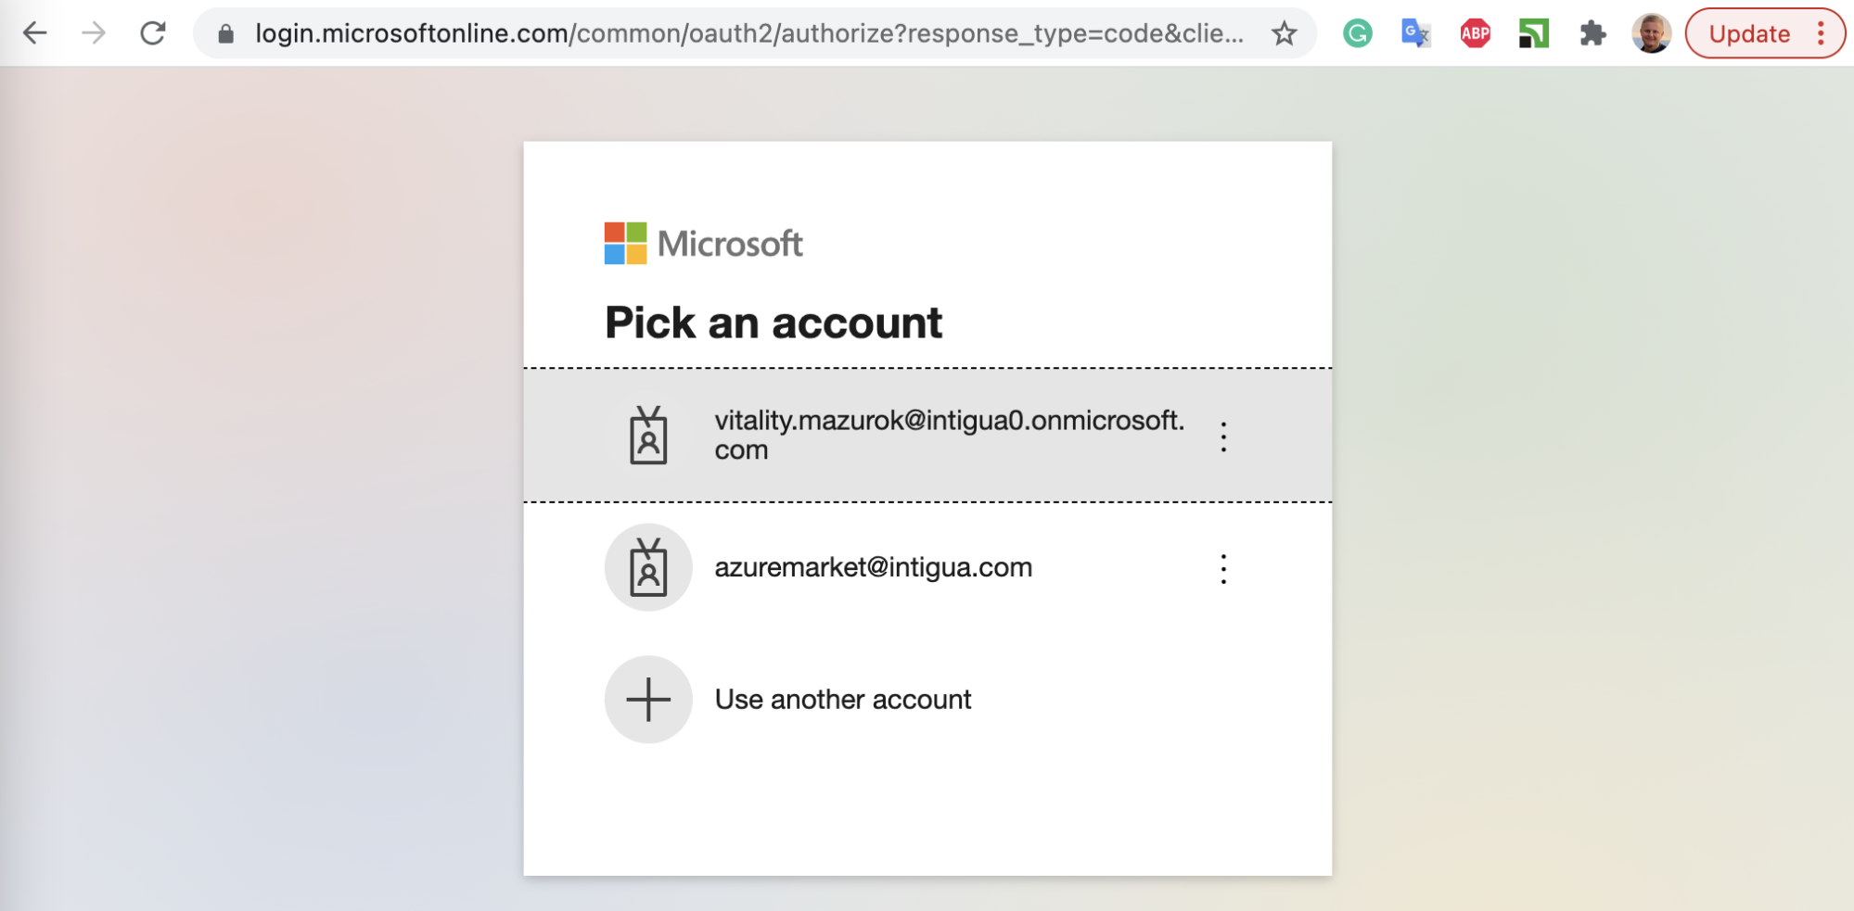Open options menu for azuremarket account

(x=1223, y=569)
